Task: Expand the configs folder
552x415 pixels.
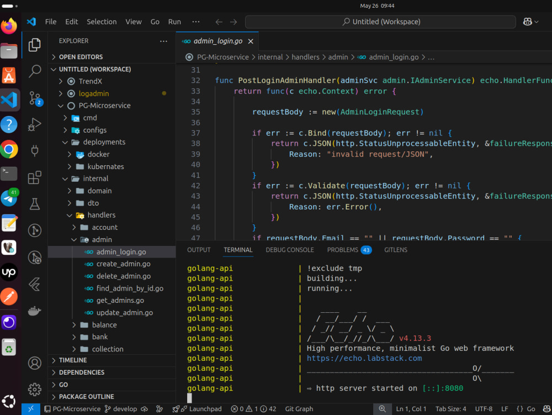Action: click(x=95, y=130)
